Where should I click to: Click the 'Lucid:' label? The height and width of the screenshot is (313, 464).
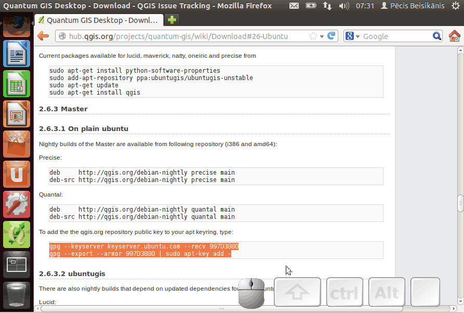pyautogui.click(x=47, y=302)
